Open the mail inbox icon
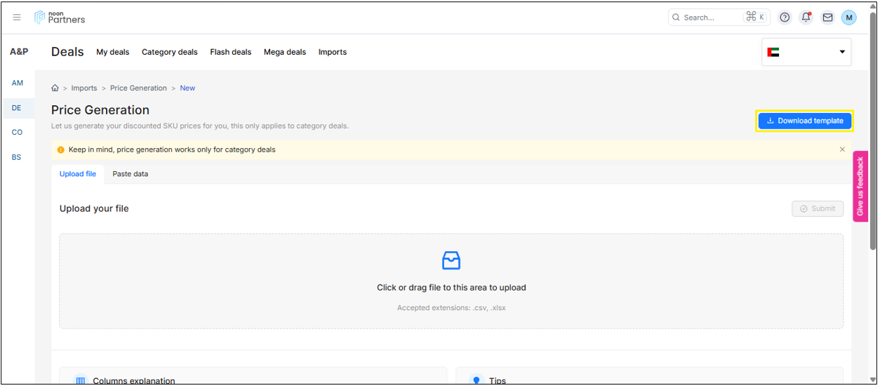880x388 pixels. coord(827,18)
